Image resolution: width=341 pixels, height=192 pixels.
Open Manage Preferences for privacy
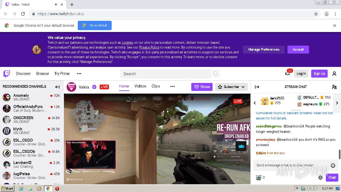(264, 50)
